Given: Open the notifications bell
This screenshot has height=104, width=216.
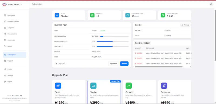Looking at the screenshot, I should click(x=211, y=4).
